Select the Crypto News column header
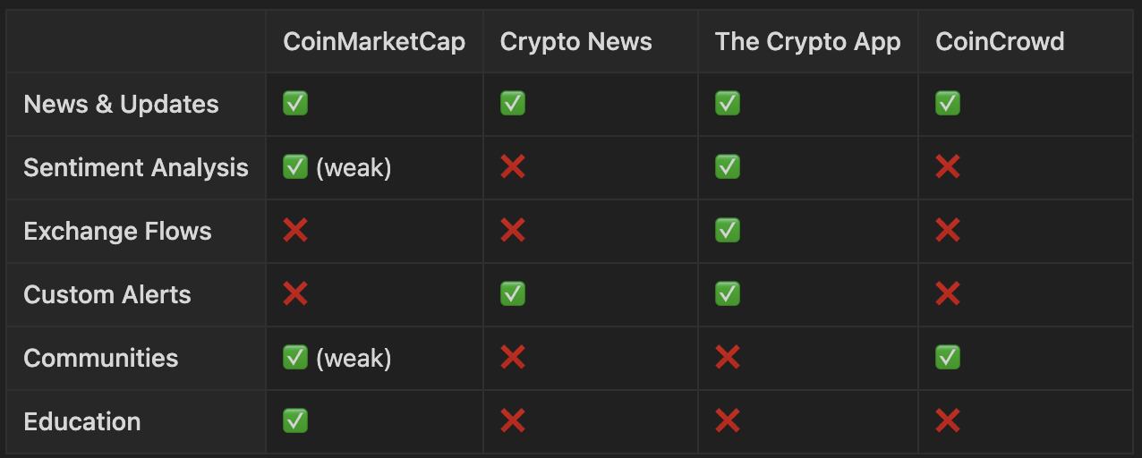Viewport: 1142px width, 458px height. click(x=575, y=41)
